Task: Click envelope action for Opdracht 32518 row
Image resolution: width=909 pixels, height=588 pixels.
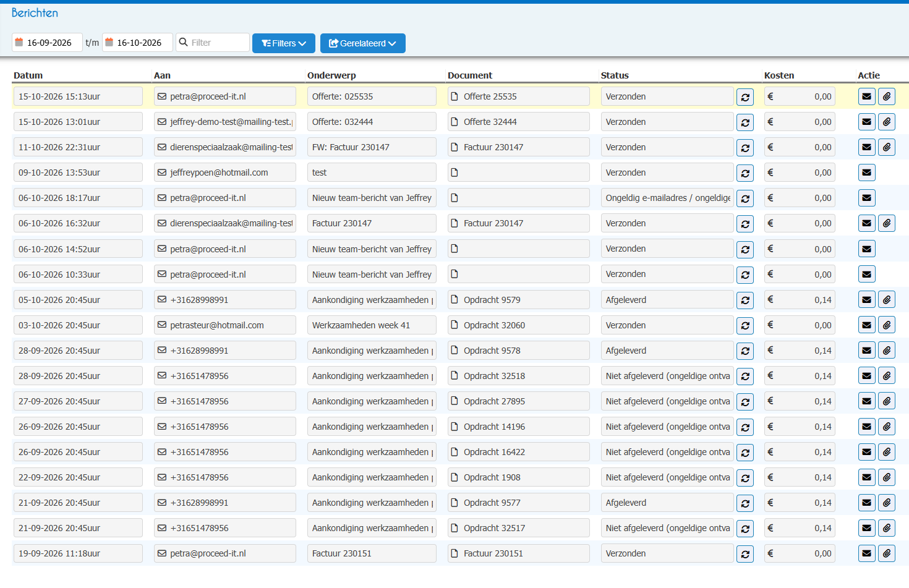Action: click(x=867, y=376)
